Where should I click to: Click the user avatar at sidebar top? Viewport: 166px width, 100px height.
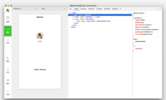[x=8, y=10]
